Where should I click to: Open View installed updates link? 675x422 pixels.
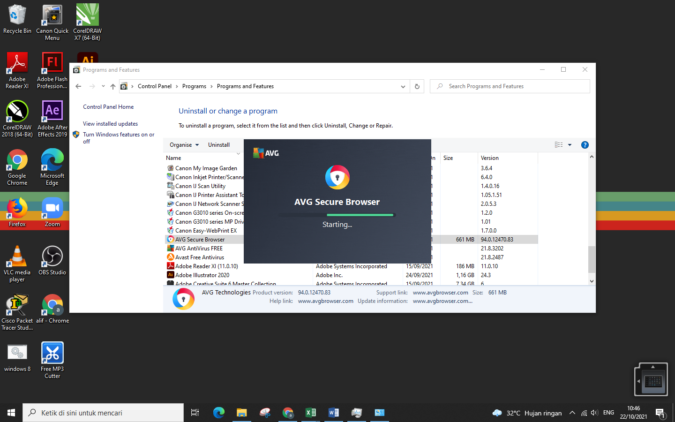110,124
